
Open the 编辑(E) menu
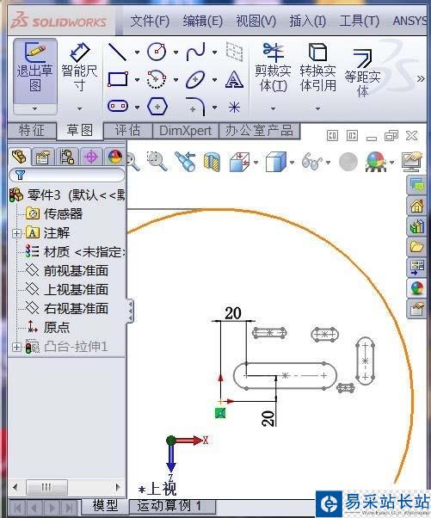point(203,22)
